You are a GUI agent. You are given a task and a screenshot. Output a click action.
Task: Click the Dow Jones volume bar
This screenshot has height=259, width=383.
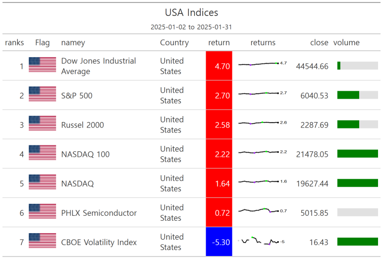pos(358,65)
